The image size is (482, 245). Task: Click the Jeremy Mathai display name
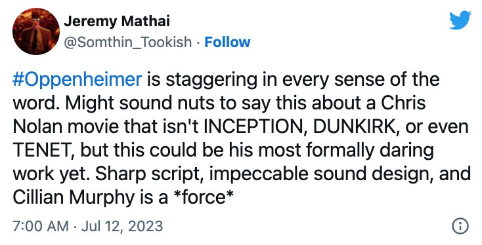117,21
